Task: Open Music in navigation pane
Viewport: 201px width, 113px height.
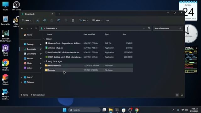Action: pyautogui.click(x=30, y=63)
